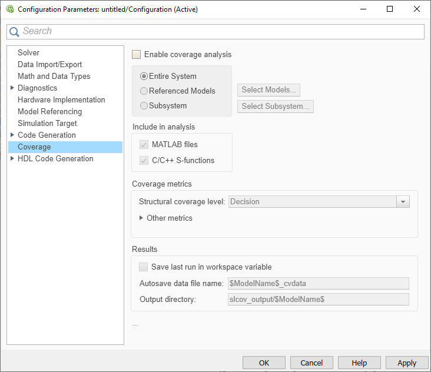
Task: Maximize the Configuration Parameters window
Action: pyautogui.click(x=390, y=9)
